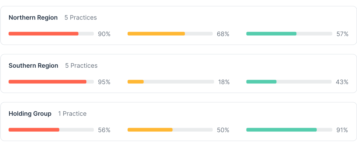Select the Northern Region green progress bar

click(289, 34)
